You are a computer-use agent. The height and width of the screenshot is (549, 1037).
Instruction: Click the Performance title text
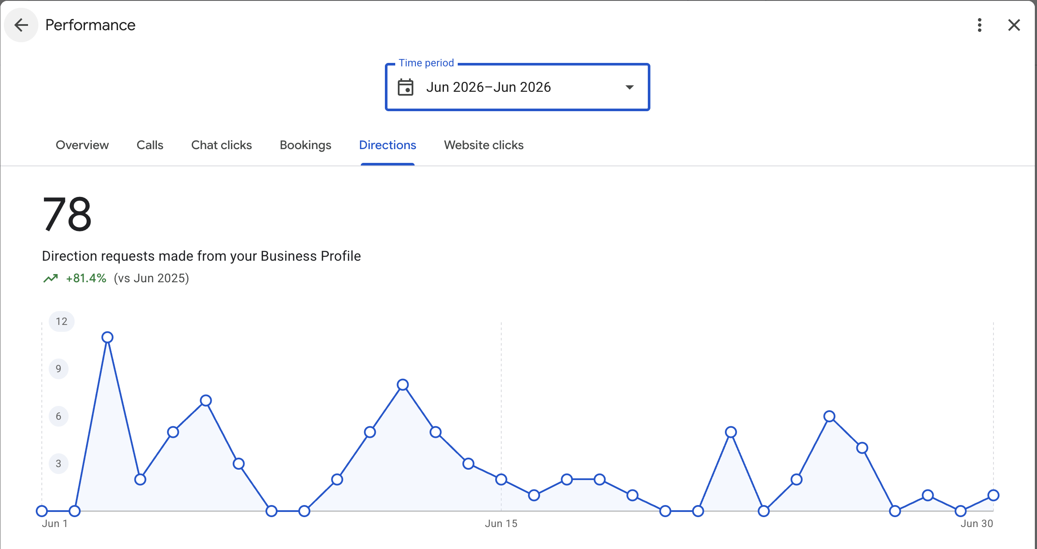click(x=91, y=25)
